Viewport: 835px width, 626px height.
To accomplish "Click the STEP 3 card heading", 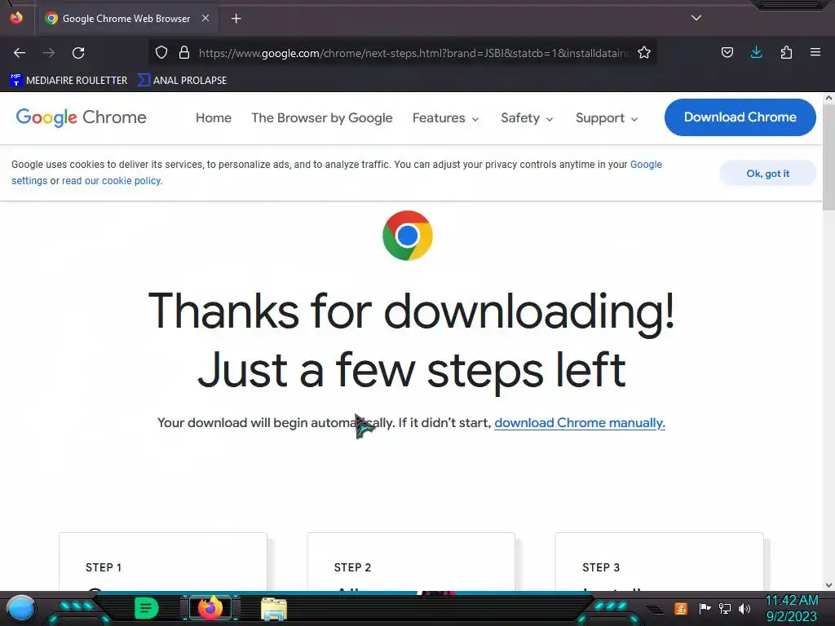I will (x=601, y=567).
